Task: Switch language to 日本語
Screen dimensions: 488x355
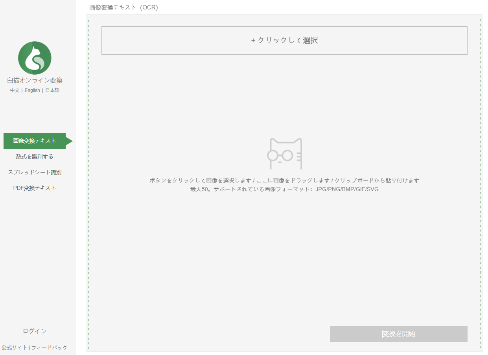Action: point(52,90)
